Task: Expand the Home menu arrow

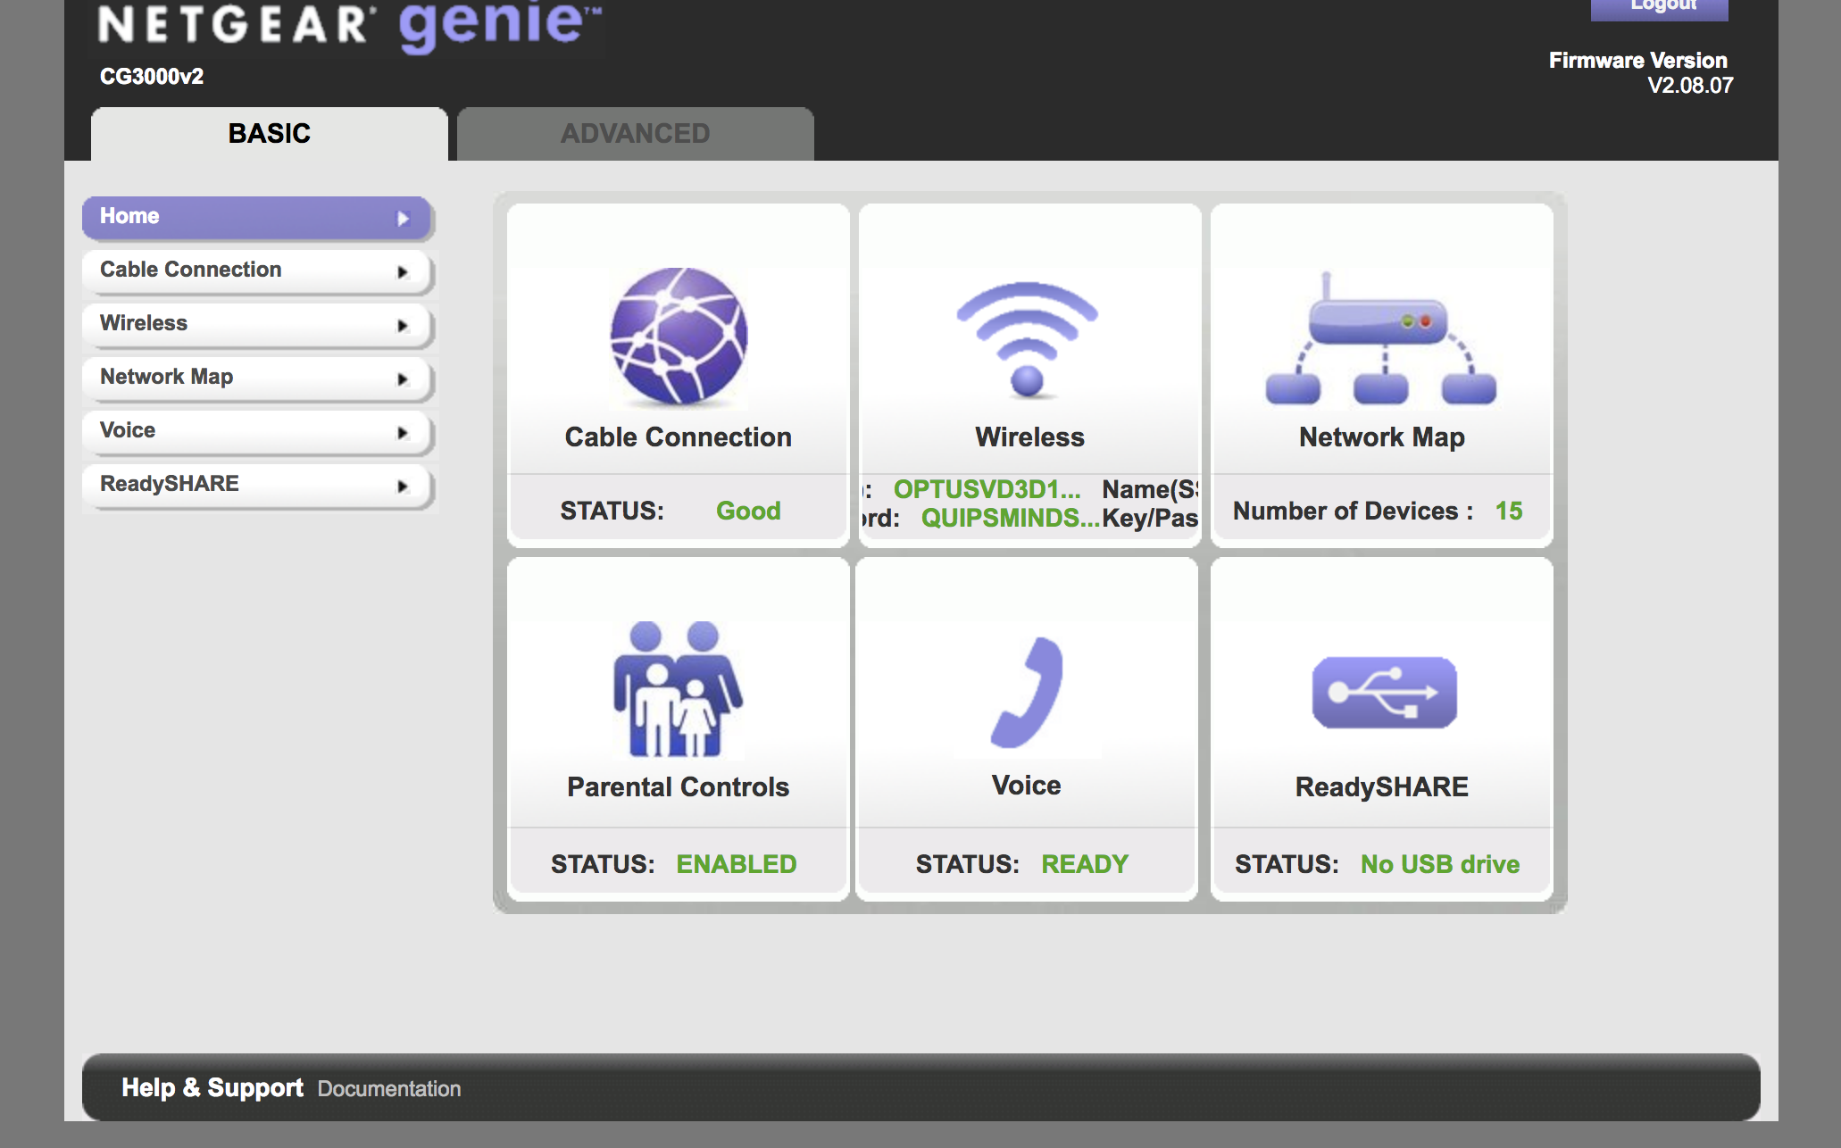Action: [404, 218]
